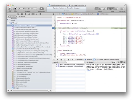This screenshot has width=133, height=101.
Task: Show the Project navigator
Action: pos(18,14)
